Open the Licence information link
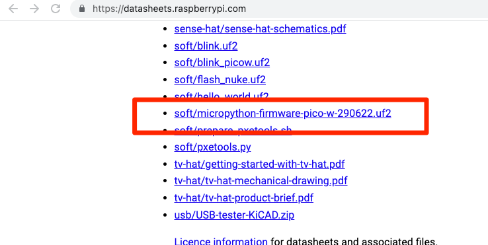 pos(221,241)
